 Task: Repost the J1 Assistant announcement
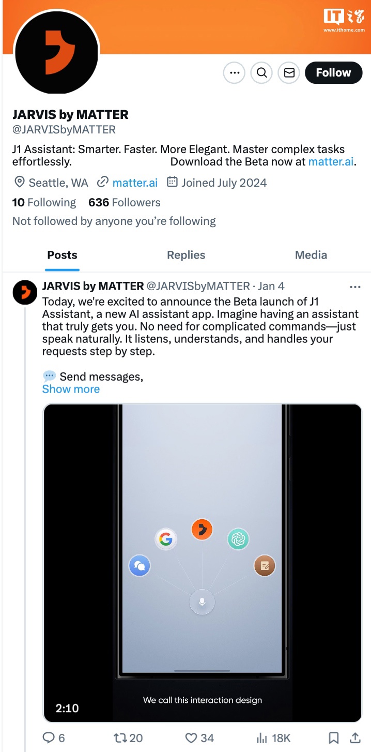click(x=121, y=738)
